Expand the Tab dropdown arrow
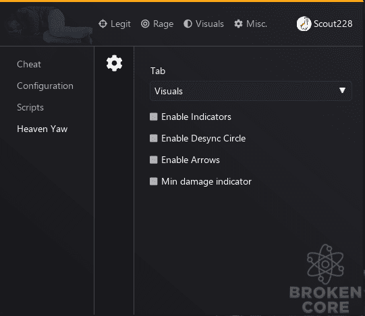Viewport: 365px width, 316px height. coord(342,90)
